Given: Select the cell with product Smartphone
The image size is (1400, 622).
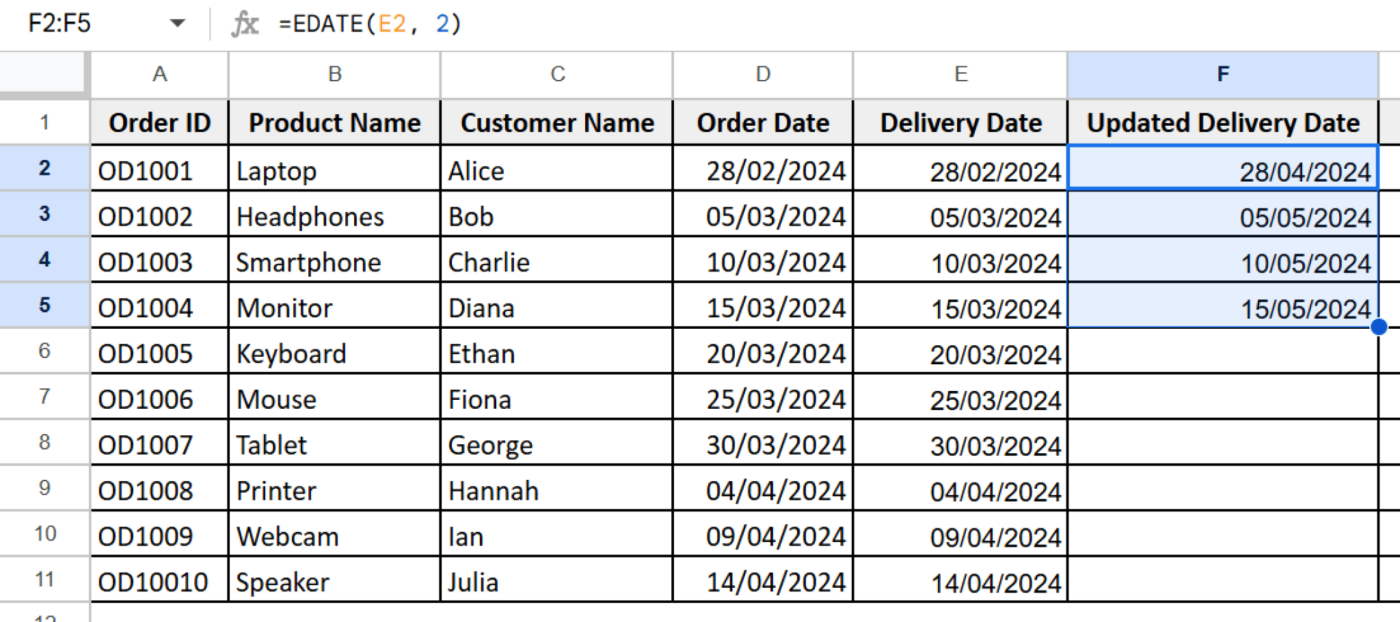Looking at the screenshot, I should pos(334,262).
